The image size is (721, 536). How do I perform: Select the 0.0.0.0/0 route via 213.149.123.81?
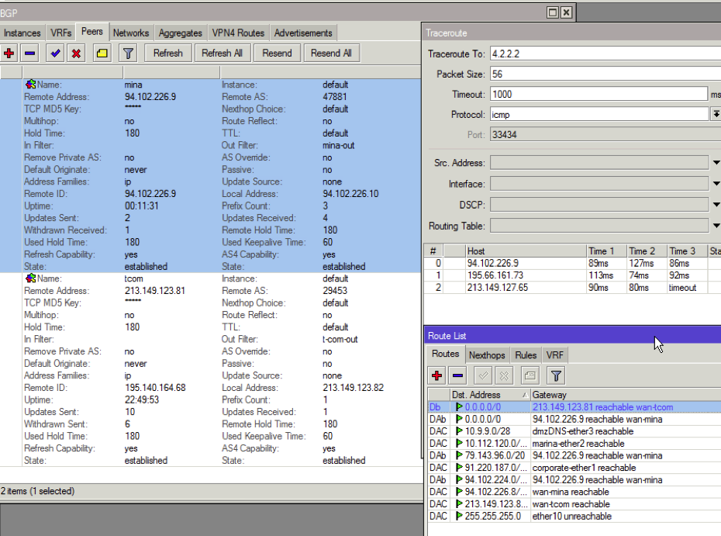tap(543, 407)
